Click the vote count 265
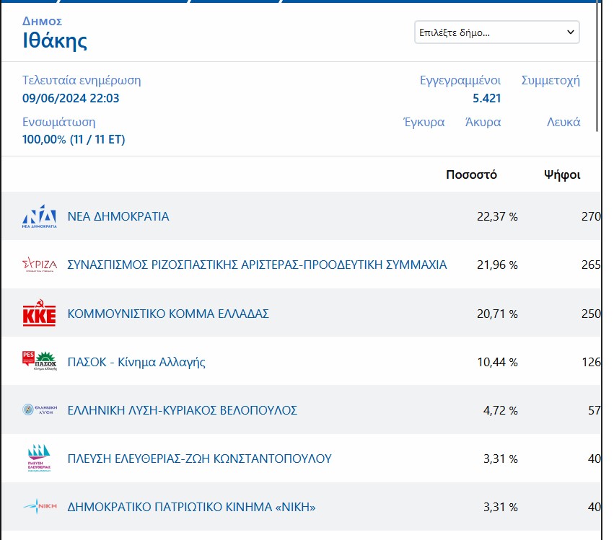Viewport: 614px width, 540px height. (x=591, y=265)
